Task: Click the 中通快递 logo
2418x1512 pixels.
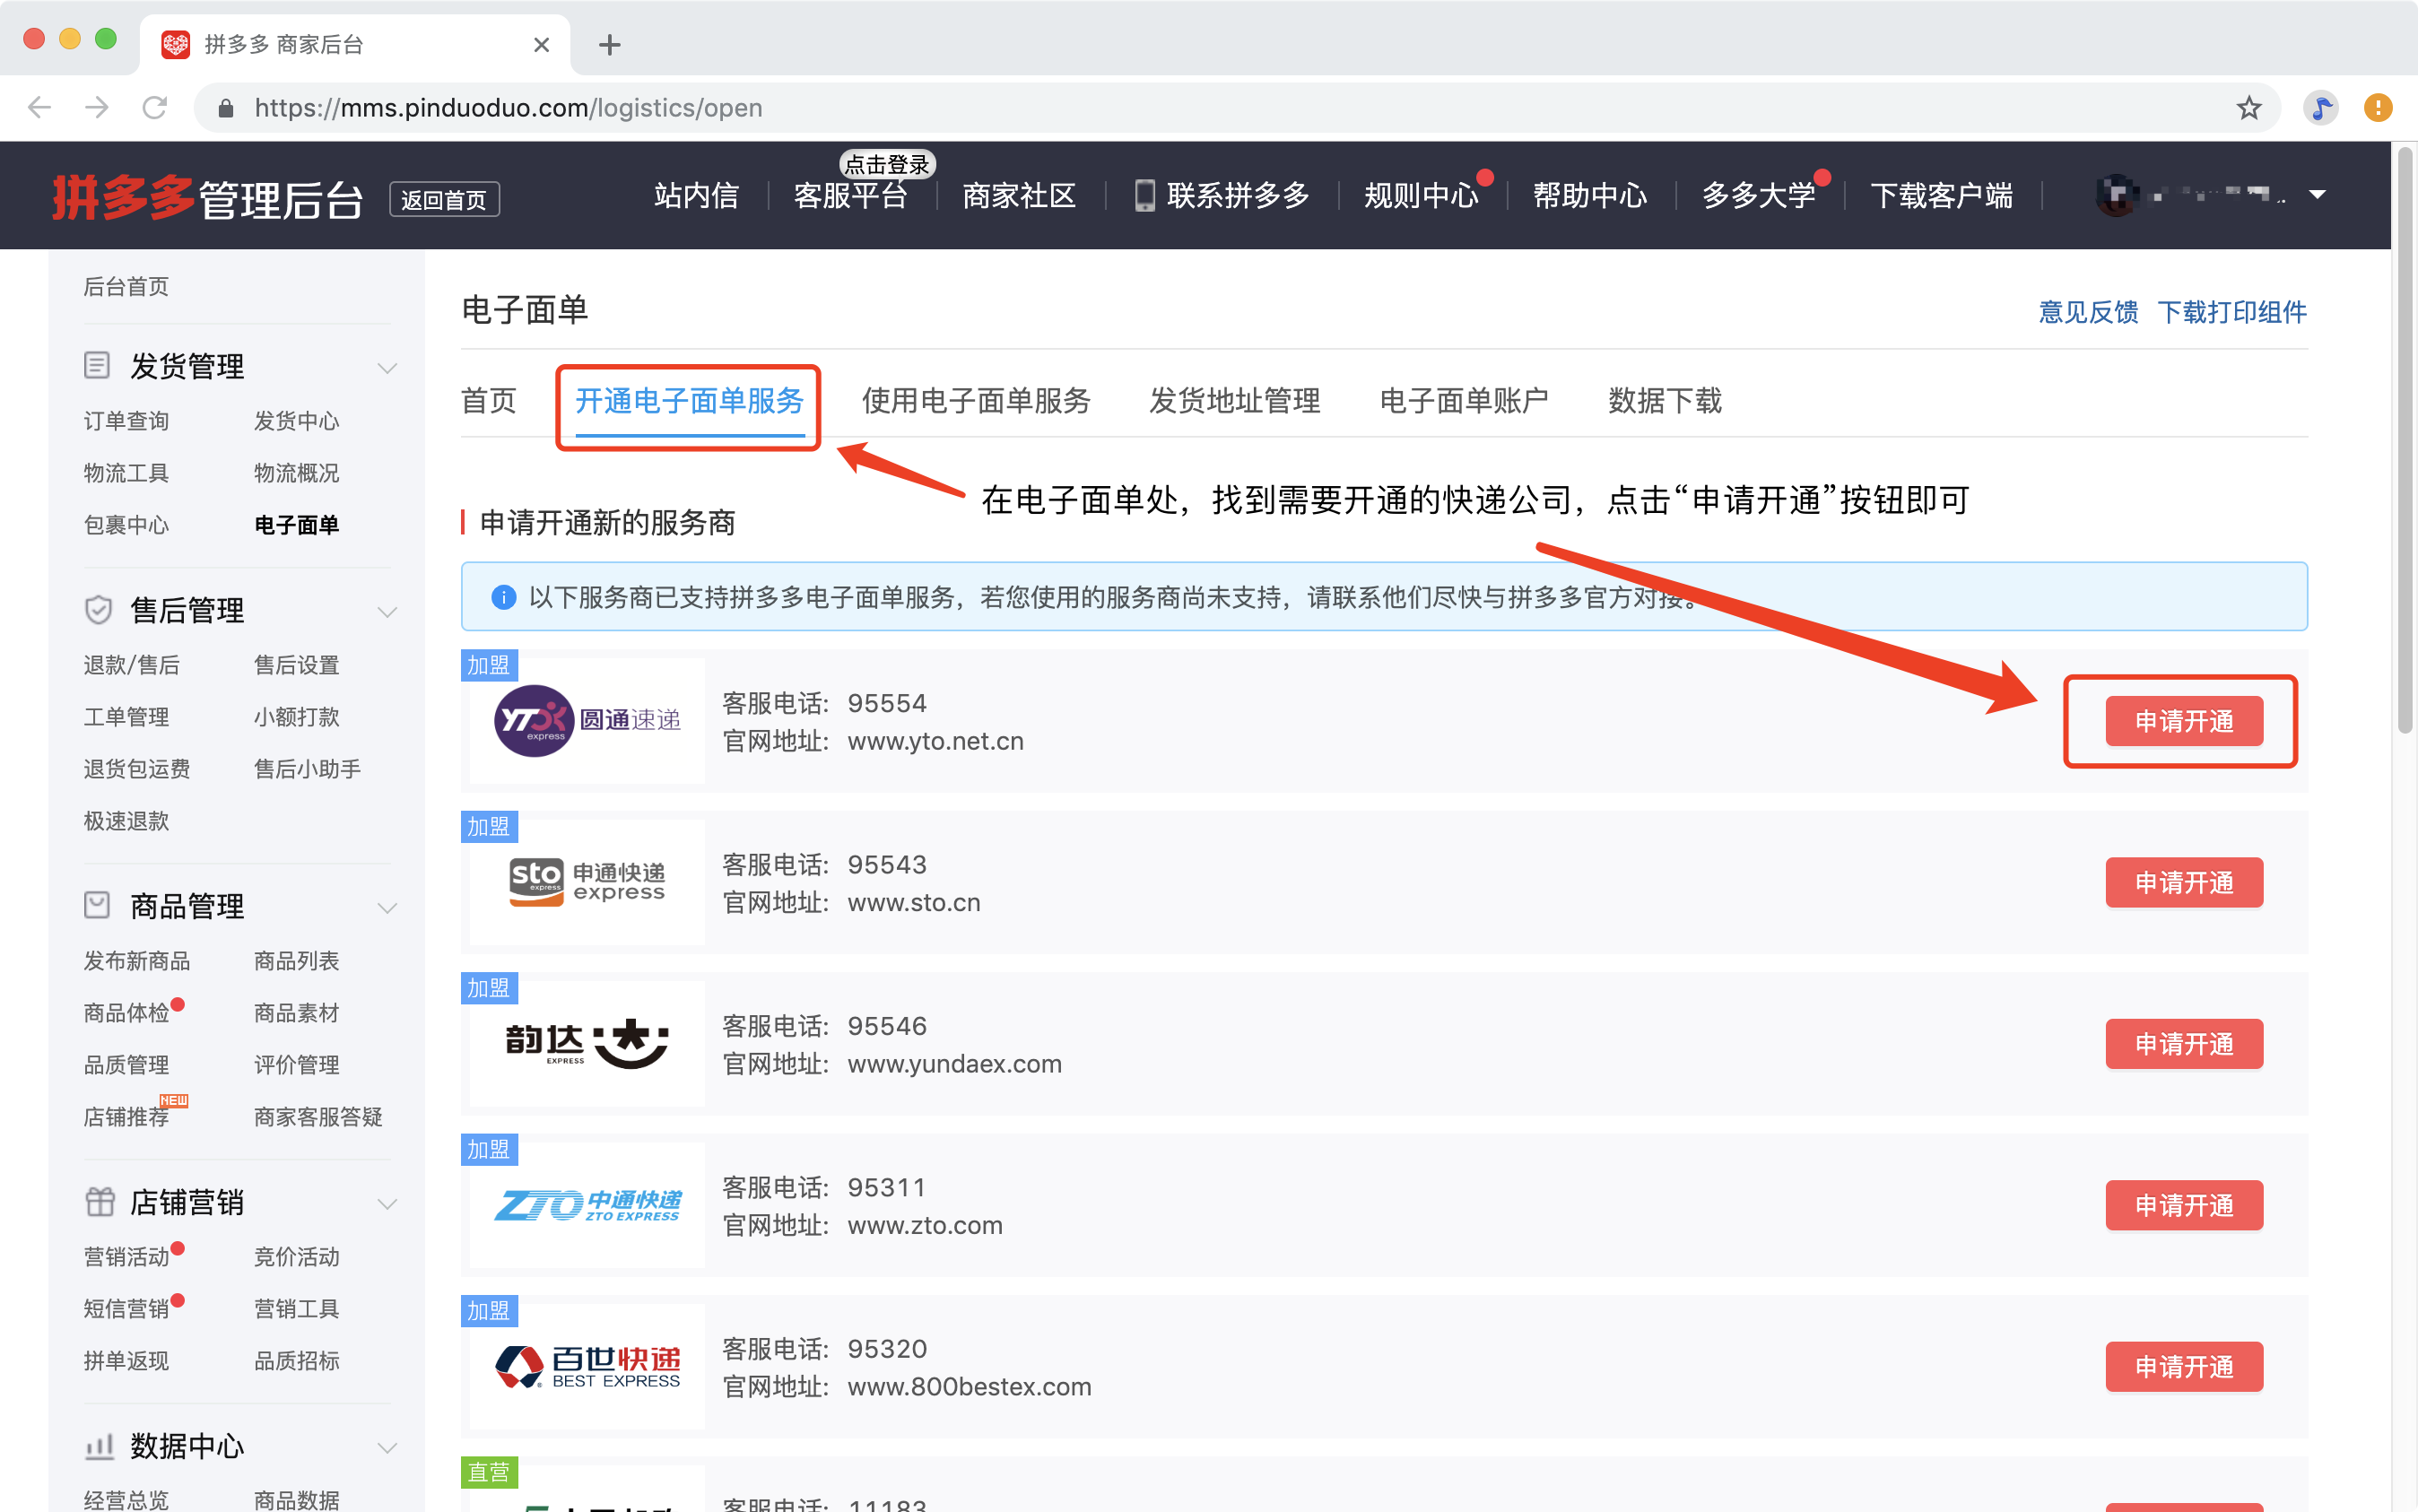Action: click(587, 1205)
